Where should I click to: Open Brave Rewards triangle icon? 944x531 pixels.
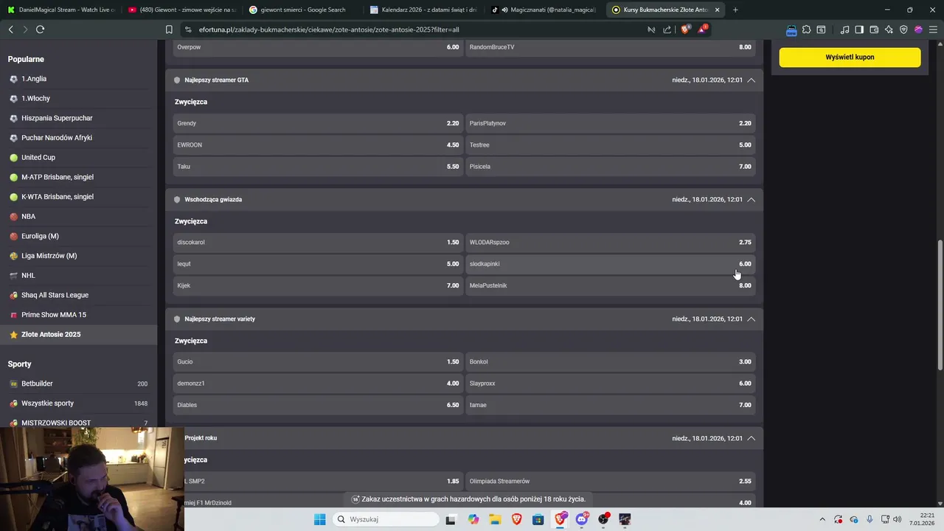point(701,29)
